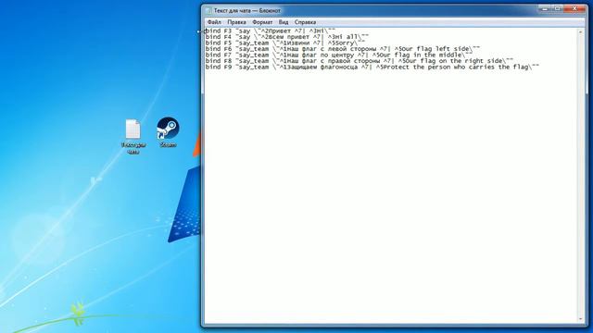Open the Формат menu
593x333 pixels.
(262, 22)
